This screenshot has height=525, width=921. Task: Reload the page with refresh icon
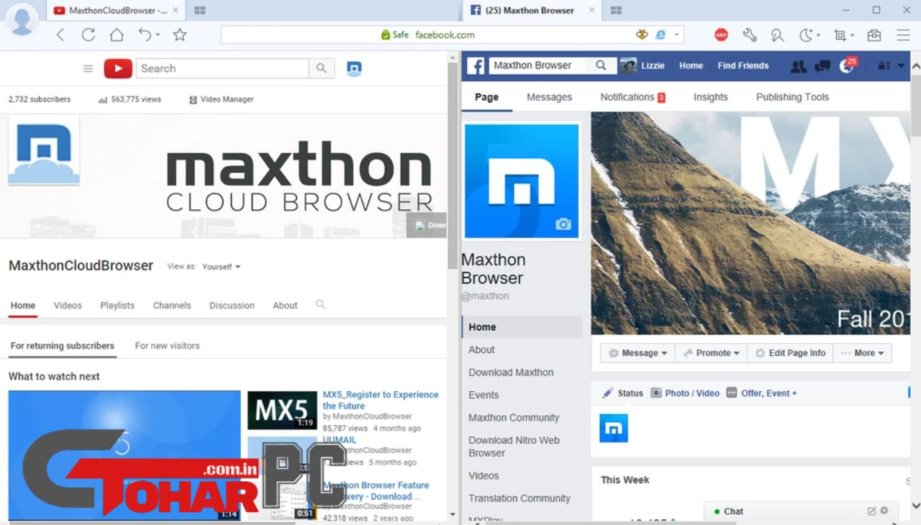89,35
